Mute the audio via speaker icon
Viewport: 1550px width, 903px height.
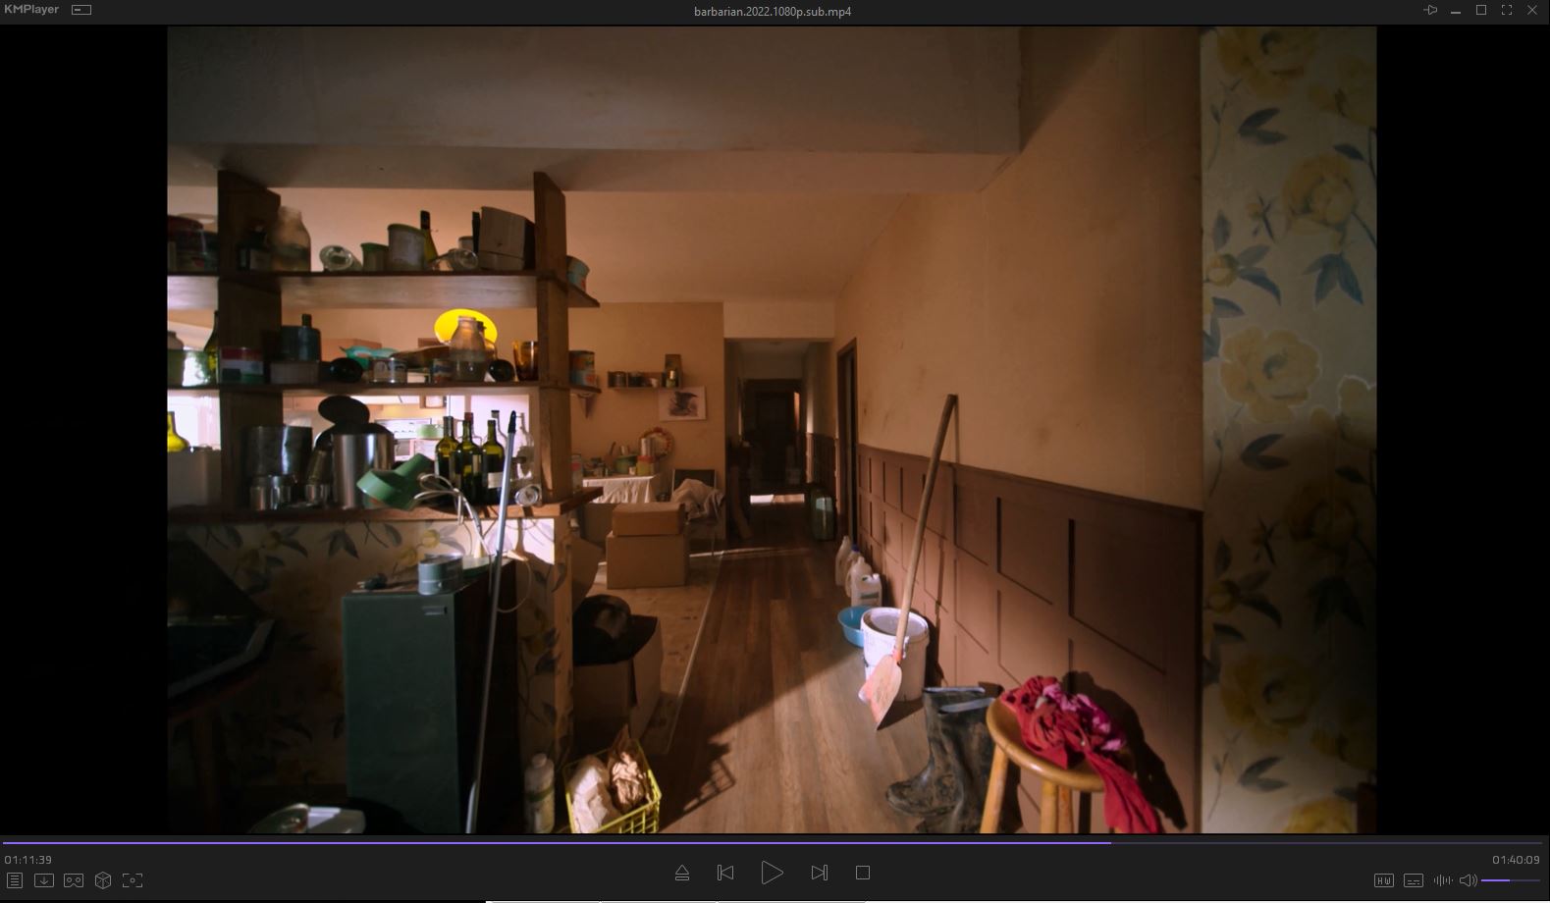click(x=1469, y=880)
